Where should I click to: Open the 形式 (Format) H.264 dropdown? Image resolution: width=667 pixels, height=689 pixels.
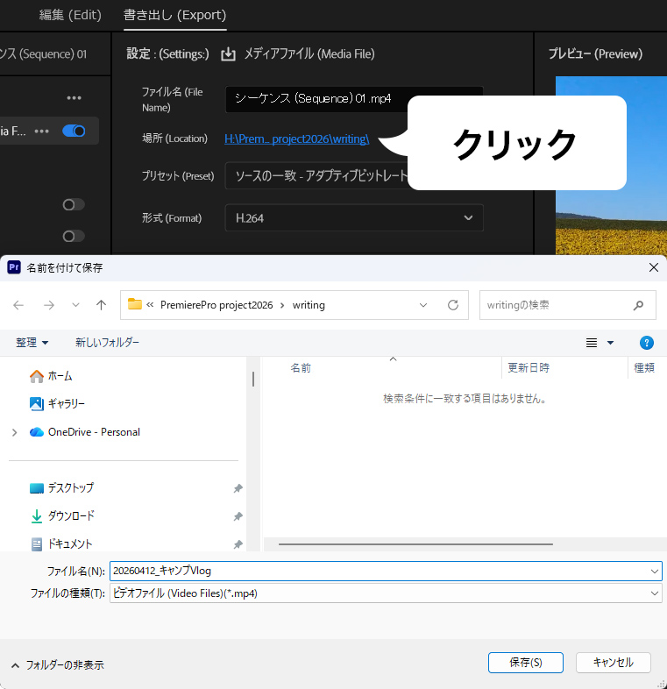point(354,218)
